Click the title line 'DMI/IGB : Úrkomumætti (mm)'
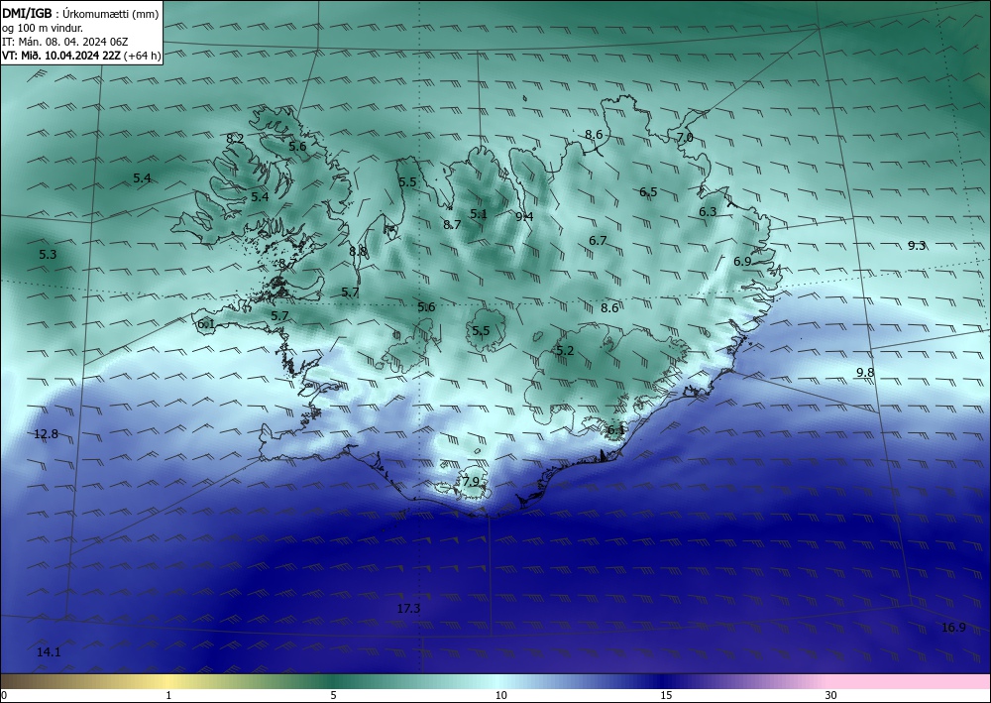Screen dimensions: 991x703 [80, 14]
